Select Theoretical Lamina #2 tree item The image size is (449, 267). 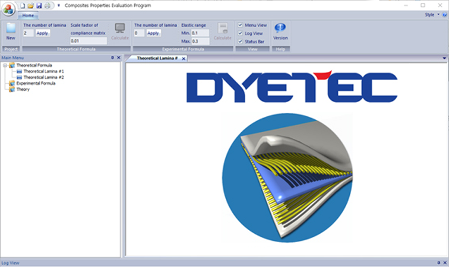(43, 77)
